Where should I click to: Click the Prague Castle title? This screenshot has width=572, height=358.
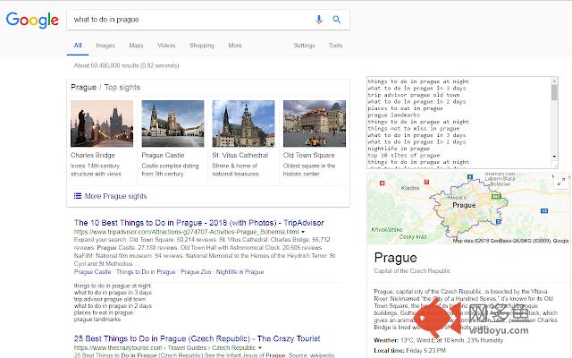(x=163, y=155)
